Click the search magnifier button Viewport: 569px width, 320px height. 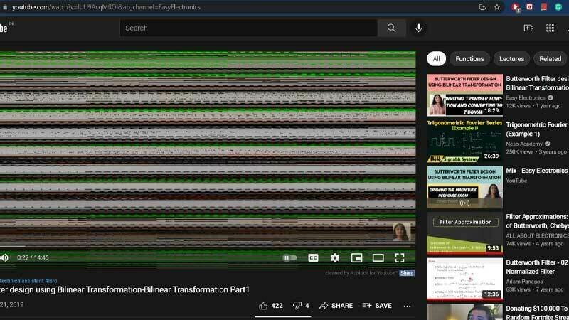391,28
